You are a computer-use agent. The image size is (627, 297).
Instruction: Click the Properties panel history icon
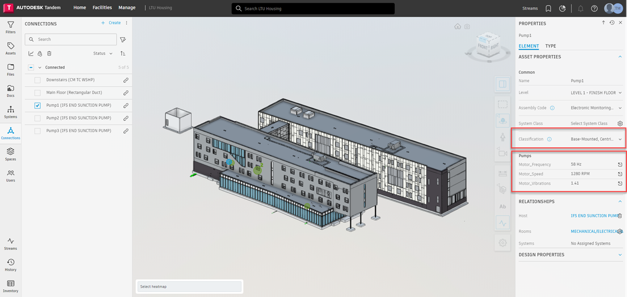(x=612, y=23)
